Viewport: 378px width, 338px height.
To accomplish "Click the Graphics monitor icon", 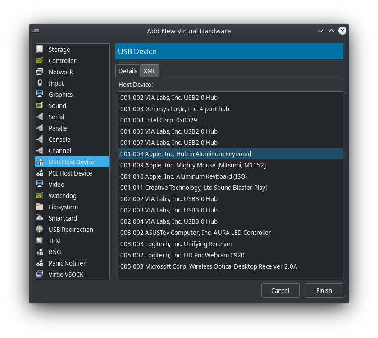I will tap(40, 94).
